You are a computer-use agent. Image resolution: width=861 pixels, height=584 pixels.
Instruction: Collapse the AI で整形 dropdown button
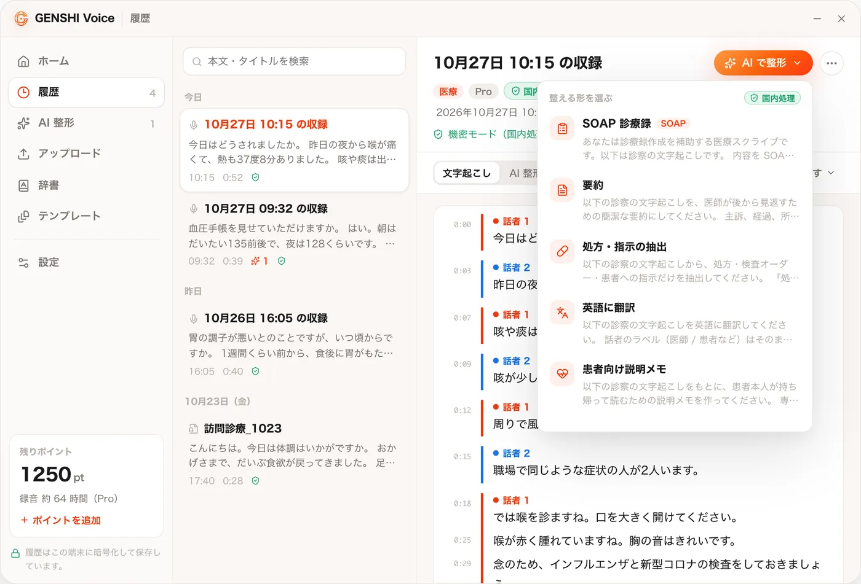[x=763, y=63]
